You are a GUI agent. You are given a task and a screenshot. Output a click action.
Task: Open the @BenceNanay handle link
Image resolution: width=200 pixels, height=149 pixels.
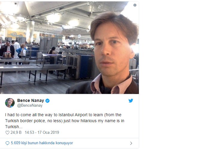(x=30, y=105)
